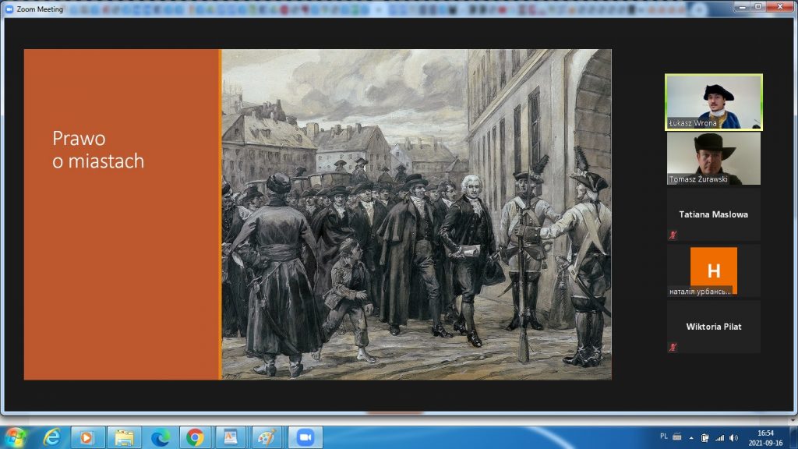Select Łukasz Wrona's video thumbnail
The height and width of the screenshot is (449, 798).
(x=713, y=102)
